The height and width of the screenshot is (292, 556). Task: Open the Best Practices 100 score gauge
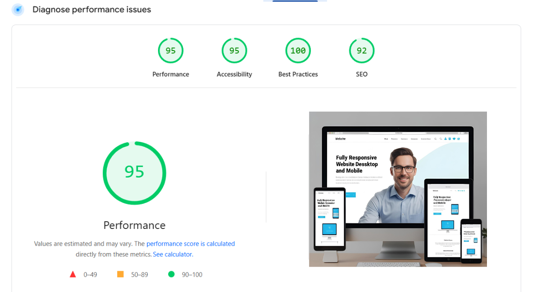pyautogui.click(x=298, y=51)
